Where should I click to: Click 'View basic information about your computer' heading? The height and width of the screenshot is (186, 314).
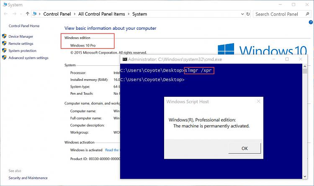tap(111, 28)
